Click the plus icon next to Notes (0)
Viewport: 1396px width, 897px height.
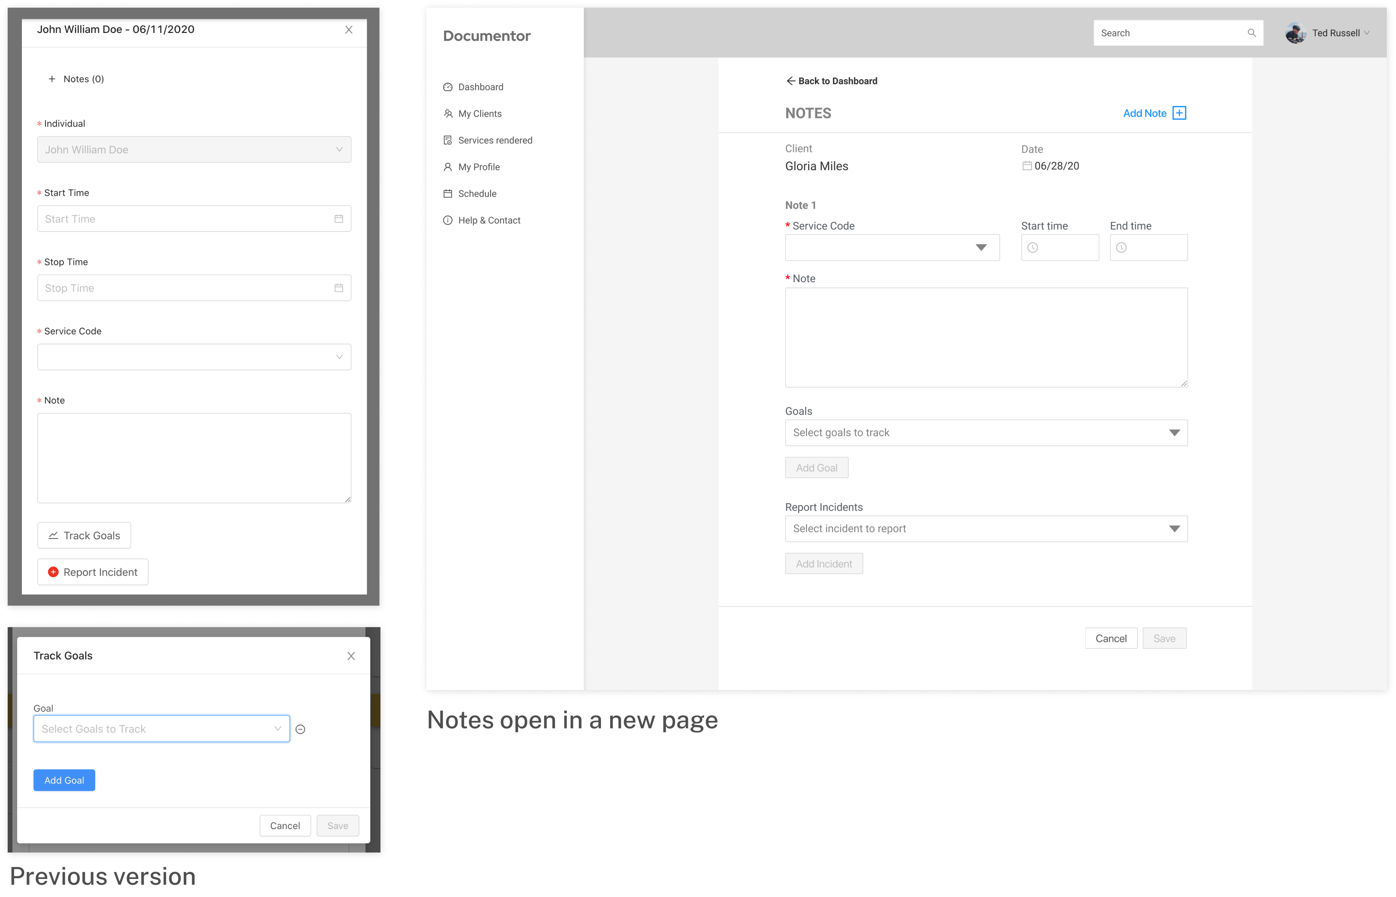pos(52,79)
